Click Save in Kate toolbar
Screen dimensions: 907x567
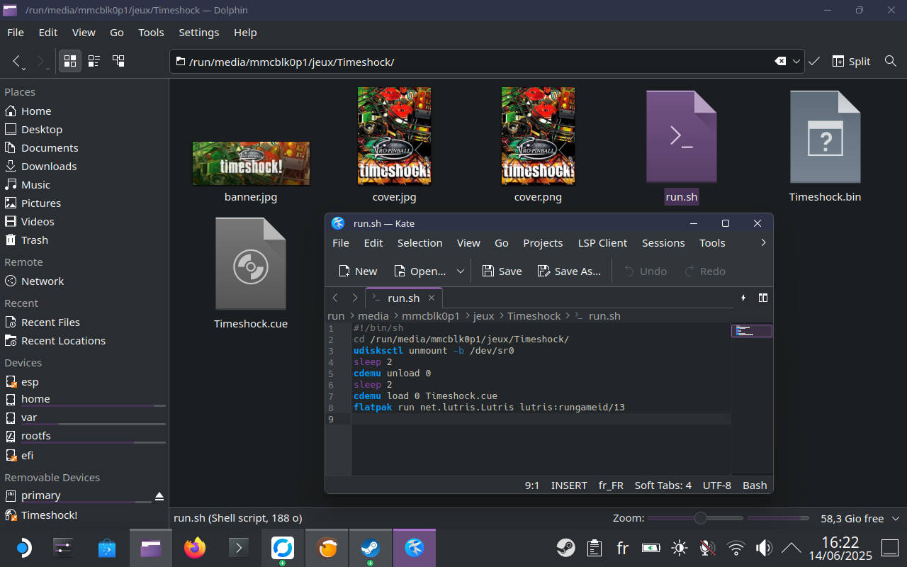click(502, 271)
